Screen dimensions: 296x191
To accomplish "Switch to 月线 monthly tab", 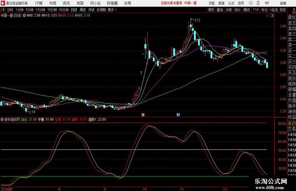I will (x=91, y=10).
